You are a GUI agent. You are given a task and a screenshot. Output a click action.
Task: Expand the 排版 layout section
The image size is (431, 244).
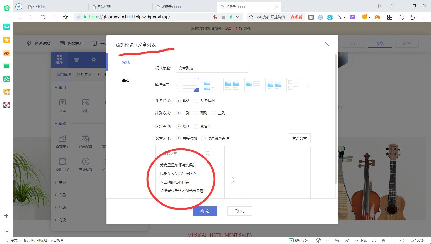[61, 182]
